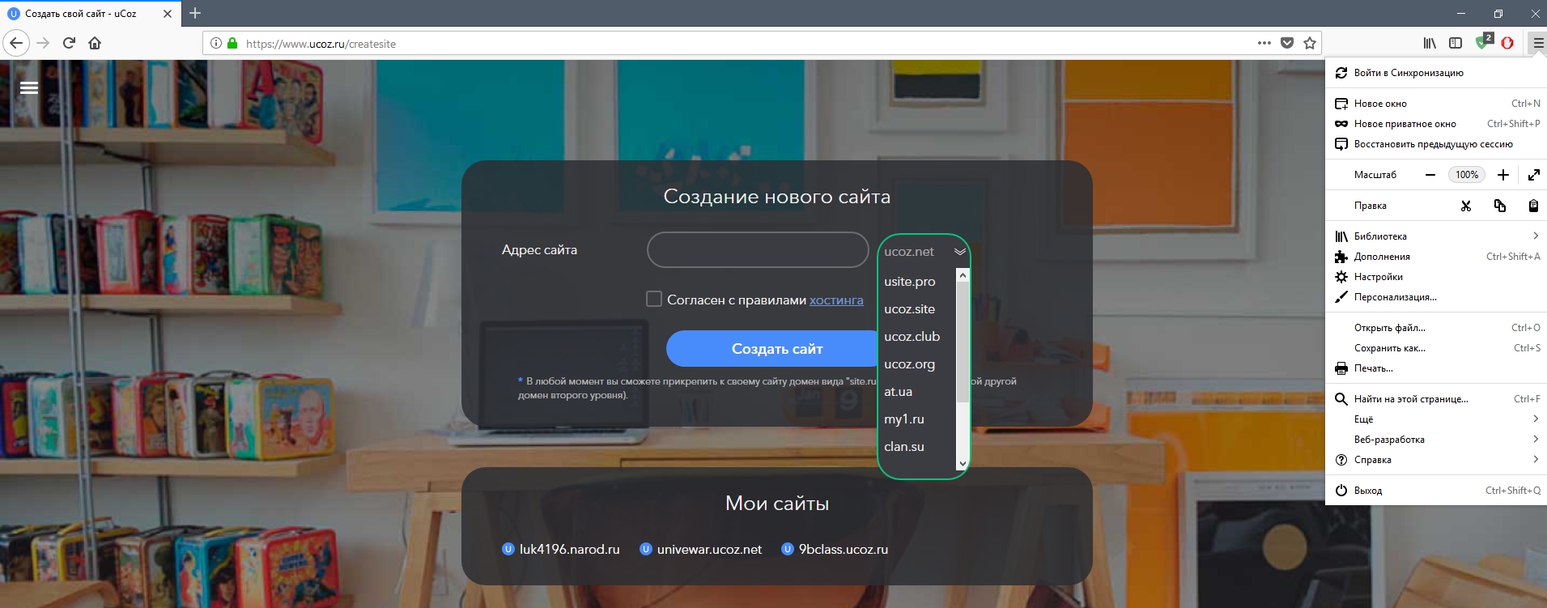Expand the 'Справка' submenu
The width and height of the screenshot is (1547, 608).
1436,460
